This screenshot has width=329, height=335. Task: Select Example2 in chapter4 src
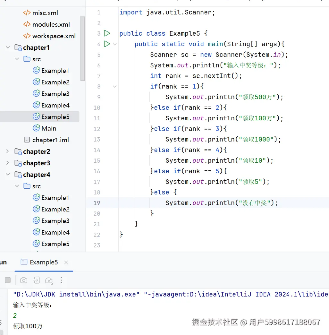pyautogui.click(x=51, y=209)
